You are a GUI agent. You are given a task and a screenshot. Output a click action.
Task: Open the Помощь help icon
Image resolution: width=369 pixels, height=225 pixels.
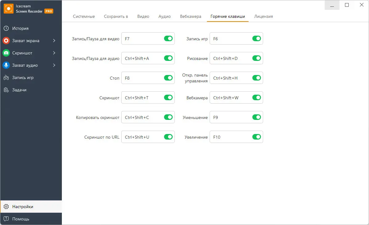(x=6, y=219)
